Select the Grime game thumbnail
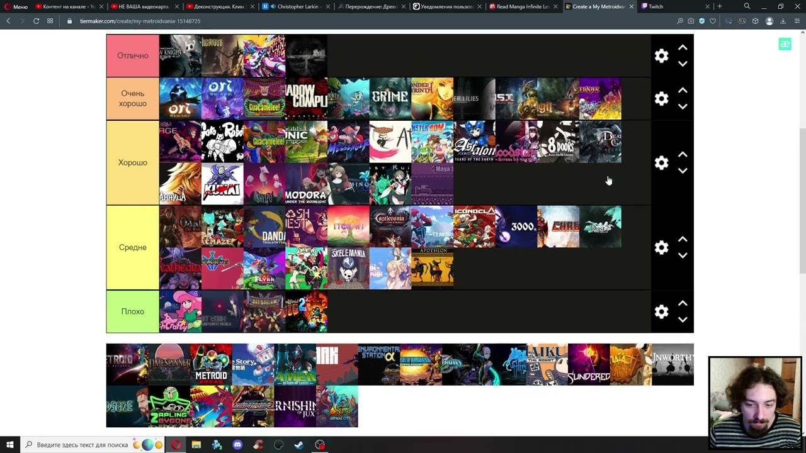Image resolution: width=806 pixels, height=453 pixels. (390, 99)
